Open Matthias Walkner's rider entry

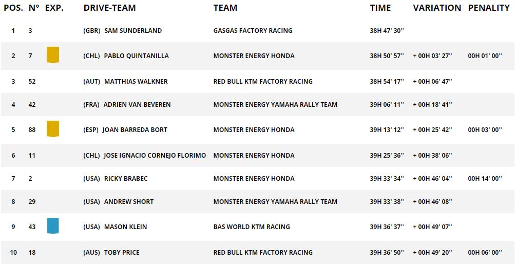click(x=136, y=82)
